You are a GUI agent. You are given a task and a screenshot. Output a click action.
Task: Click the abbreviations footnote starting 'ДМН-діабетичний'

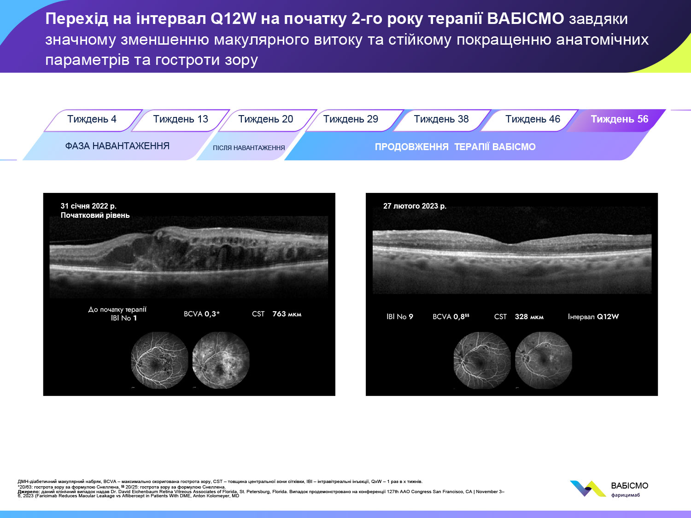tap(220, 482)
